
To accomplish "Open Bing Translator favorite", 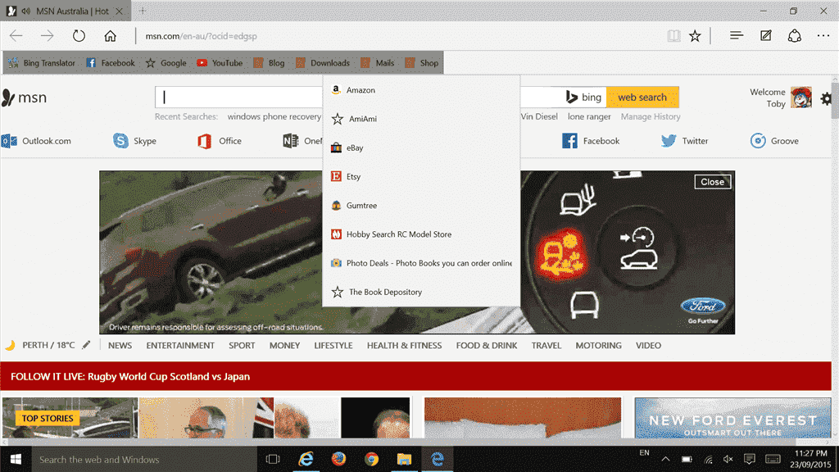I will pyautogui.click(x=42, y=62).
